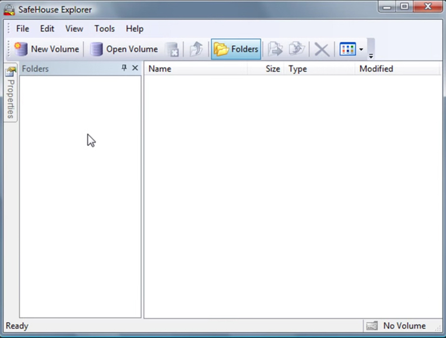Click the No Volume status text
Viewport: 446px width, 338px height.
pyautogui.click(x=404, y=326)
